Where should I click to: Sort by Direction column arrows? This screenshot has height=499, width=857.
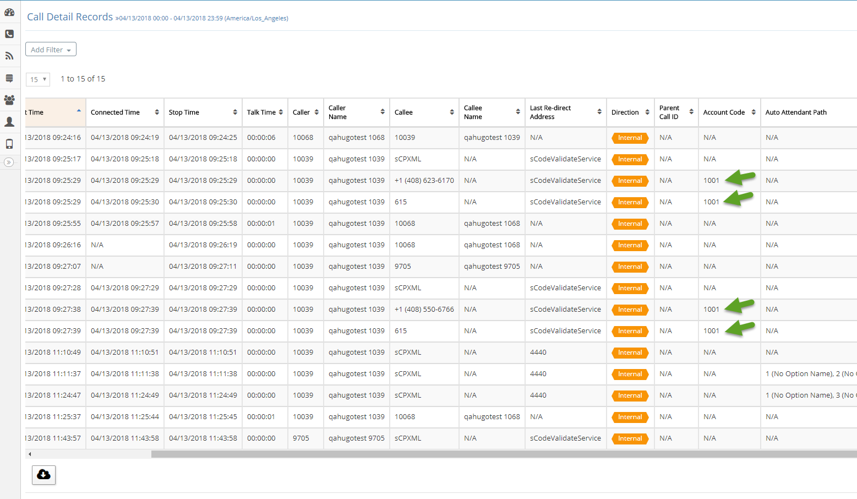point(647,112)
